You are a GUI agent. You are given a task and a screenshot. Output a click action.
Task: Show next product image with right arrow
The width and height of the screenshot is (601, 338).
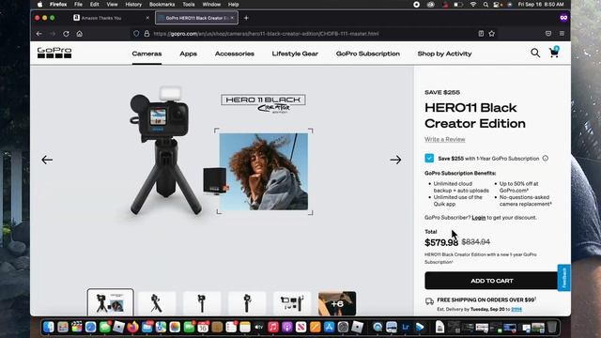click(x=395, y=160)
